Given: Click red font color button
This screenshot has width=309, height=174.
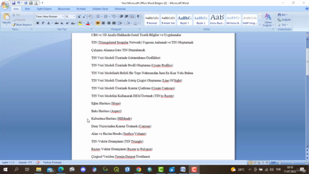Looking at the screenshot, I should pos(88,23).
